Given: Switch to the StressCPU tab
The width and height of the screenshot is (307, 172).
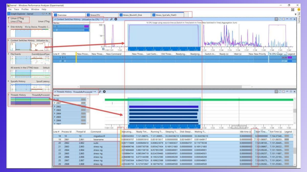Looking at the screenshot, I should (x=102, y=15).
